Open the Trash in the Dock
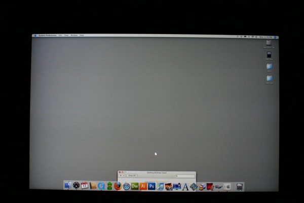The image size is (304, 203). tap(240, 187)
